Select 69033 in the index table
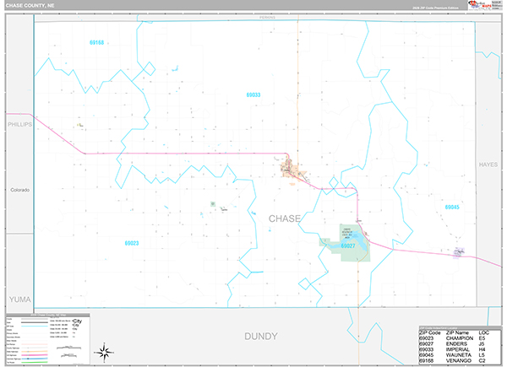Viewport: 507px width, 367px height. click(x=426, y=349)
